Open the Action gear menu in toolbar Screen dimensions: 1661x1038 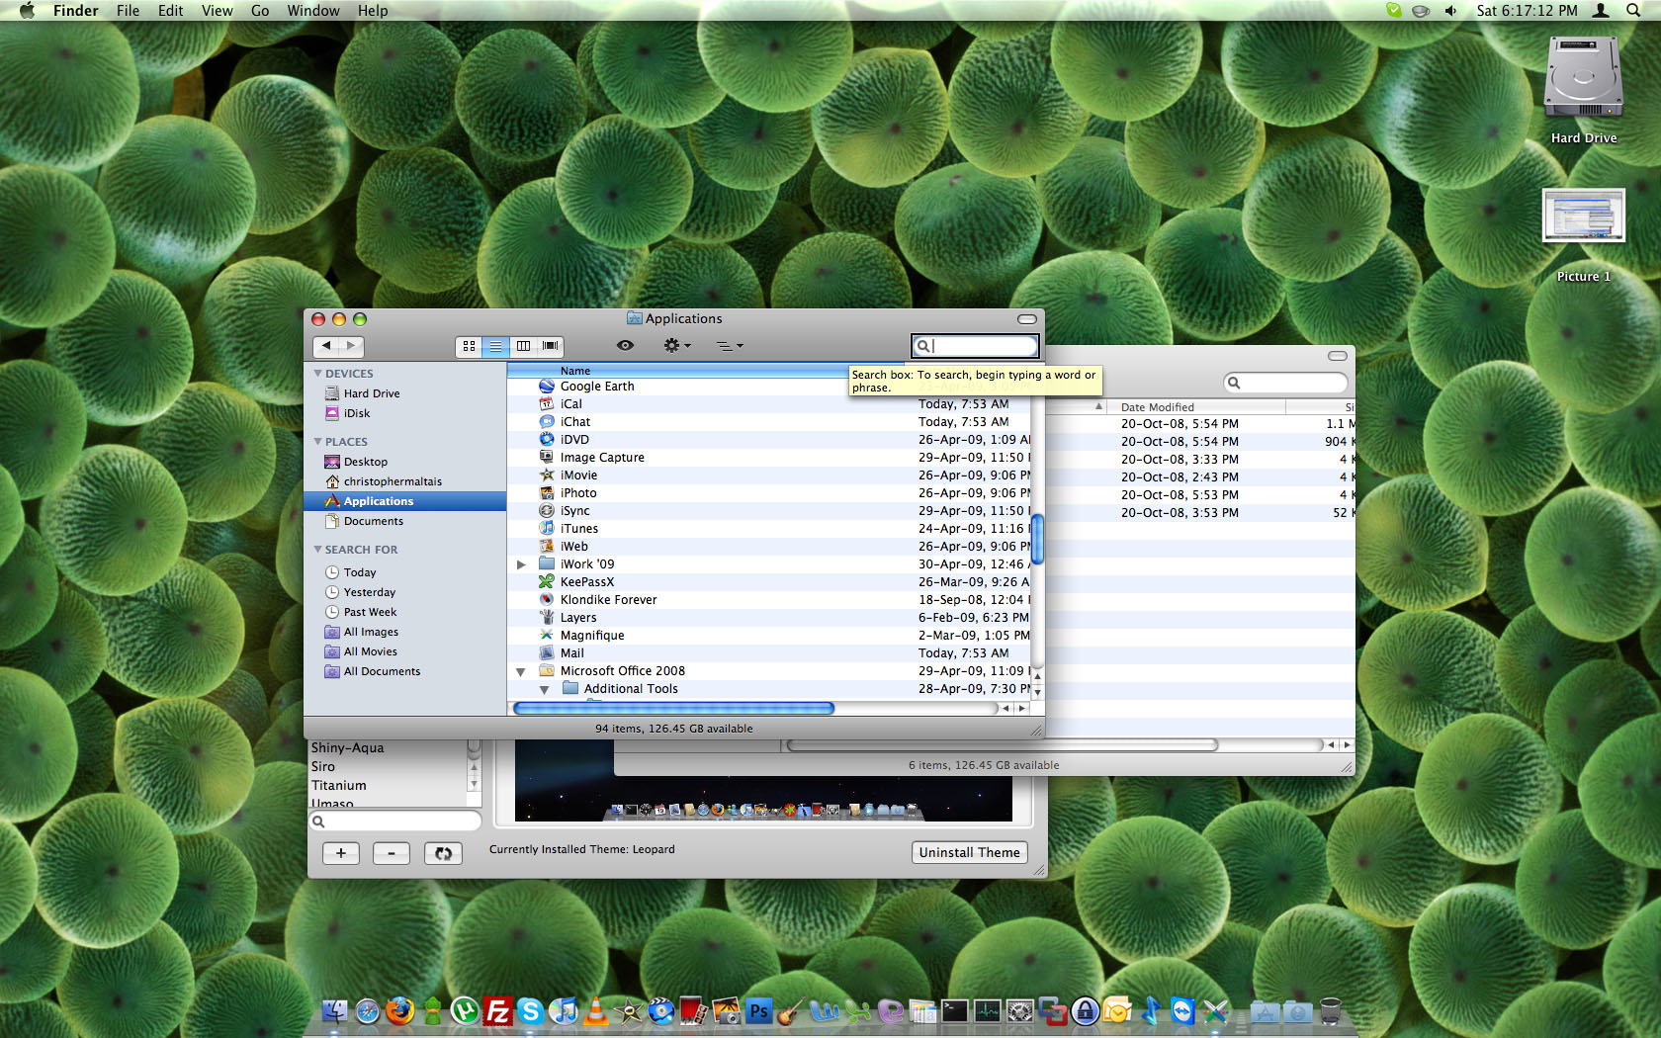(676, 345)
